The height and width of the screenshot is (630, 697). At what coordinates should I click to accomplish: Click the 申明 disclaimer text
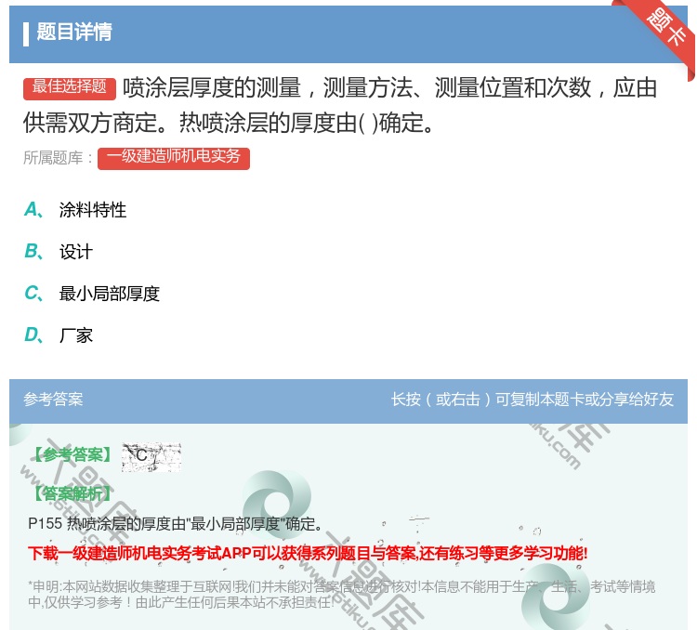point(341,595)
